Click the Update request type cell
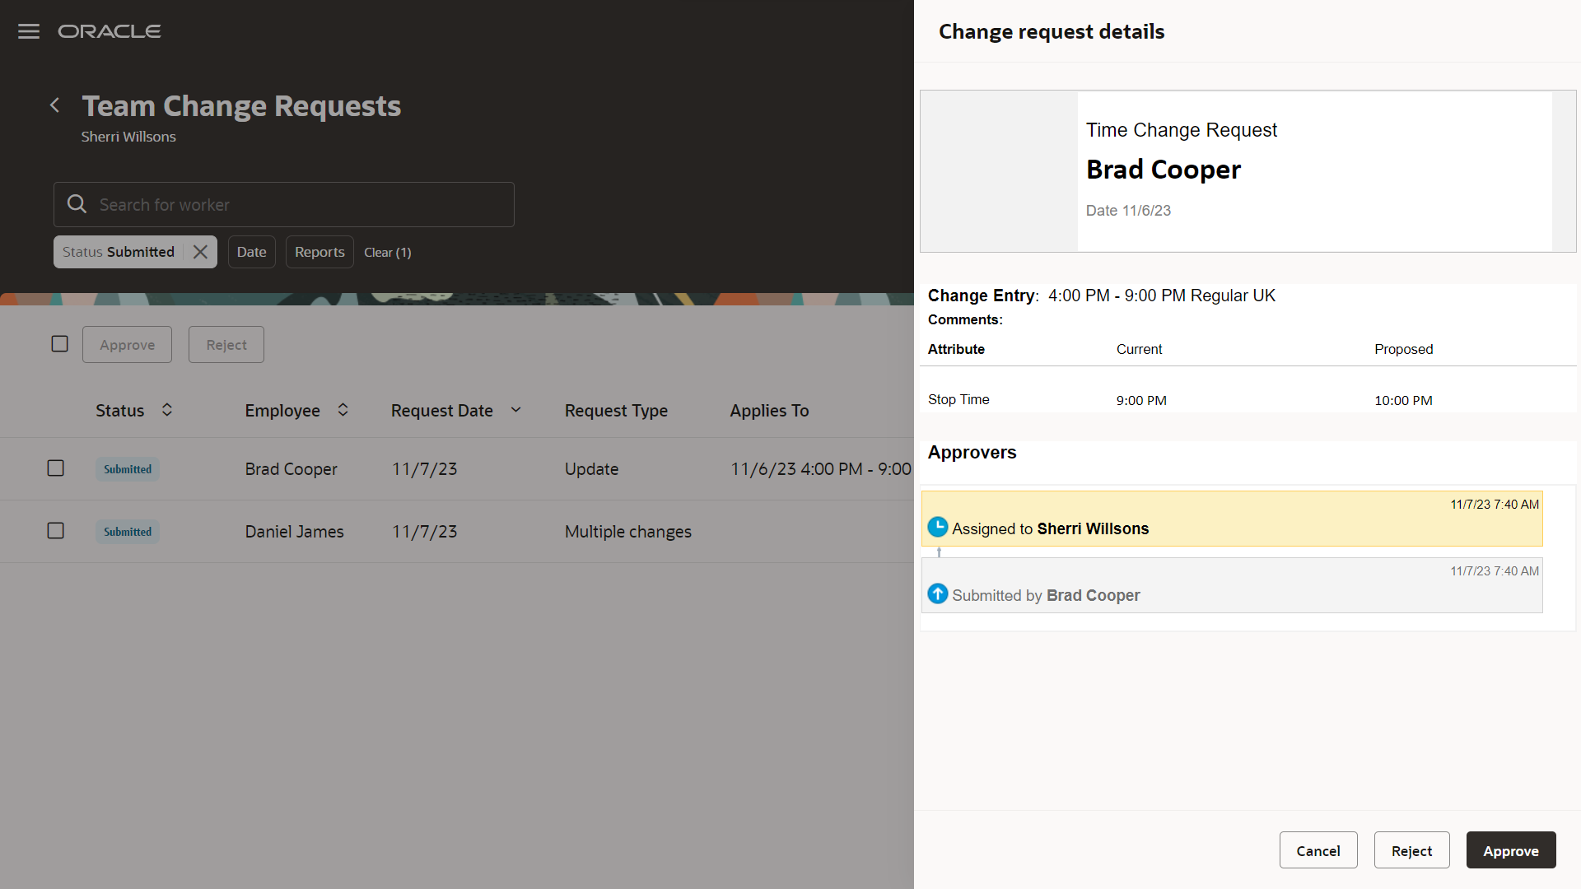The image size is (1581, 889). 591,468
